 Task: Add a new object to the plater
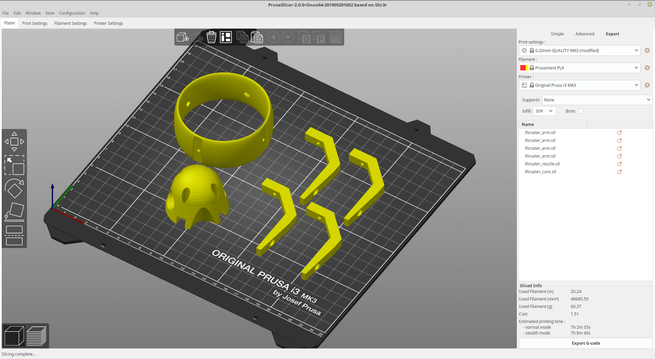pyautogui.click(x=181, y=37)
